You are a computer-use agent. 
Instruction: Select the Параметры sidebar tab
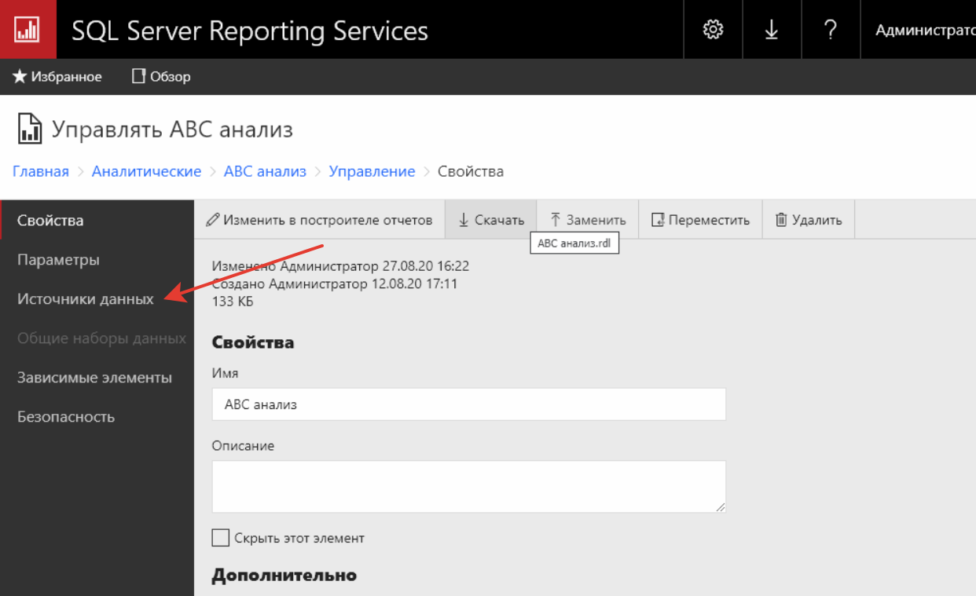(x=97, y=260)
